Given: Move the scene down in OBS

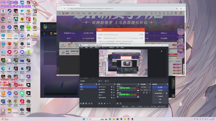Looking at the screenshot, I should [92, 104].
